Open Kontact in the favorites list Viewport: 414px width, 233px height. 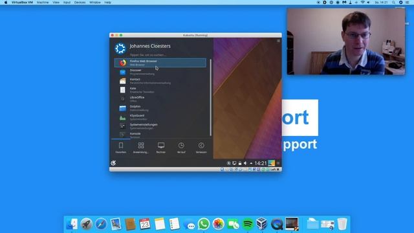pos(160,81)
